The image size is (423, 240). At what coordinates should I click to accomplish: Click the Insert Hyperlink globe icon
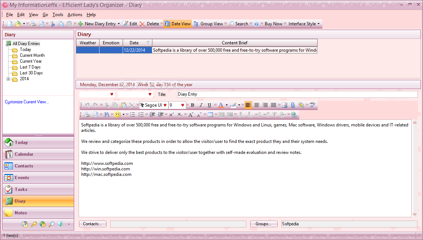(294, 115)
